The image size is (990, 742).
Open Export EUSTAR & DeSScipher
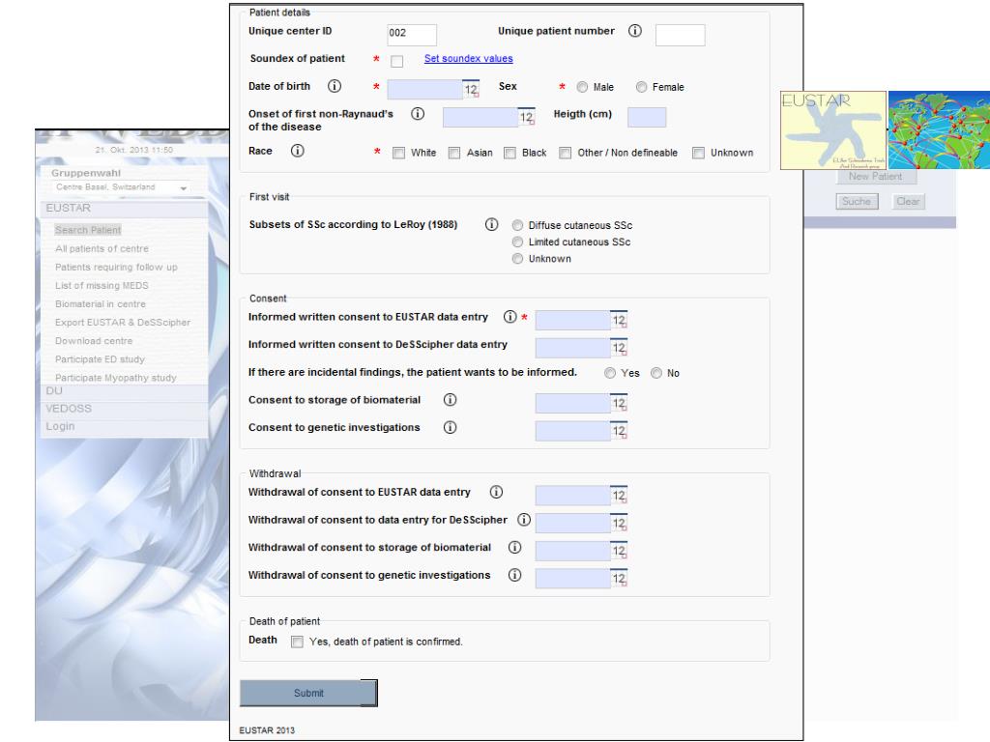[x=123, y=322]
